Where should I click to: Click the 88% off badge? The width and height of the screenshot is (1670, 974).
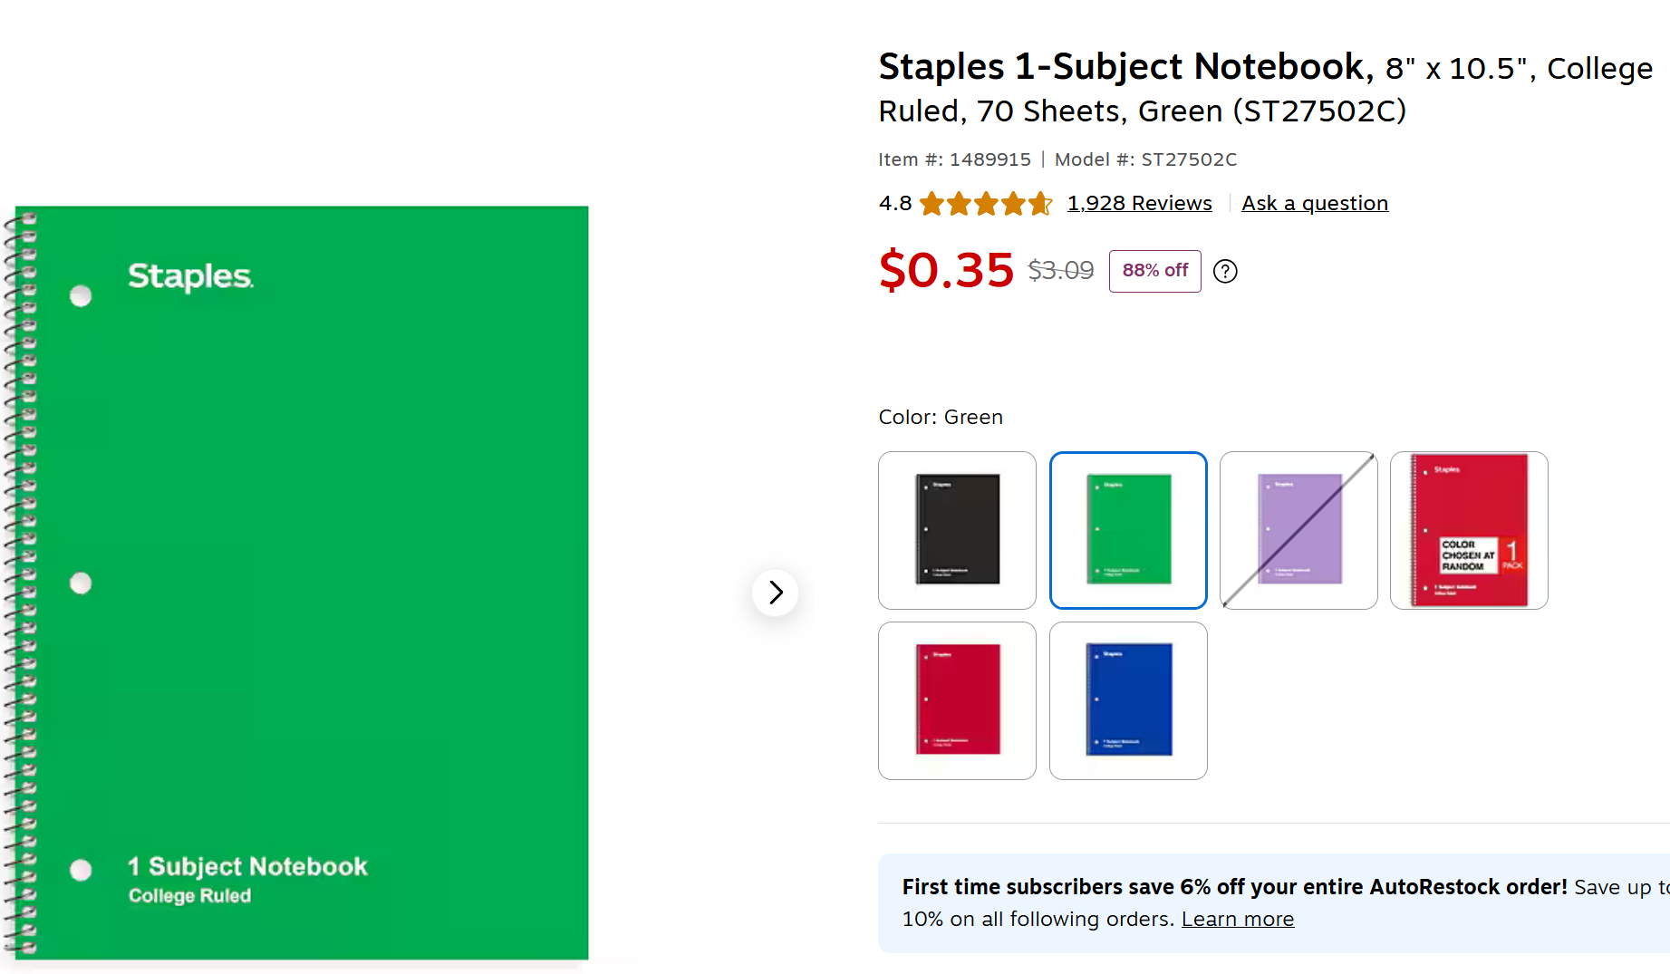pyautogui.click(x=1155, y=271)
